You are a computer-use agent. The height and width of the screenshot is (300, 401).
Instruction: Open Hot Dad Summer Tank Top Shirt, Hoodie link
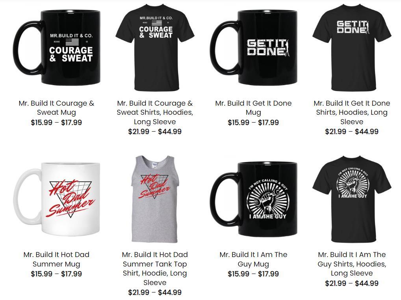tap(155, 268)
